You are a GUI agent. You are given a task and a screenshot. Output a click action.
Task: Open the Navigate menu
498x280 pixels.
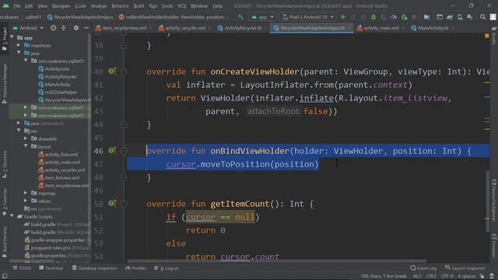tap(61, 6)
